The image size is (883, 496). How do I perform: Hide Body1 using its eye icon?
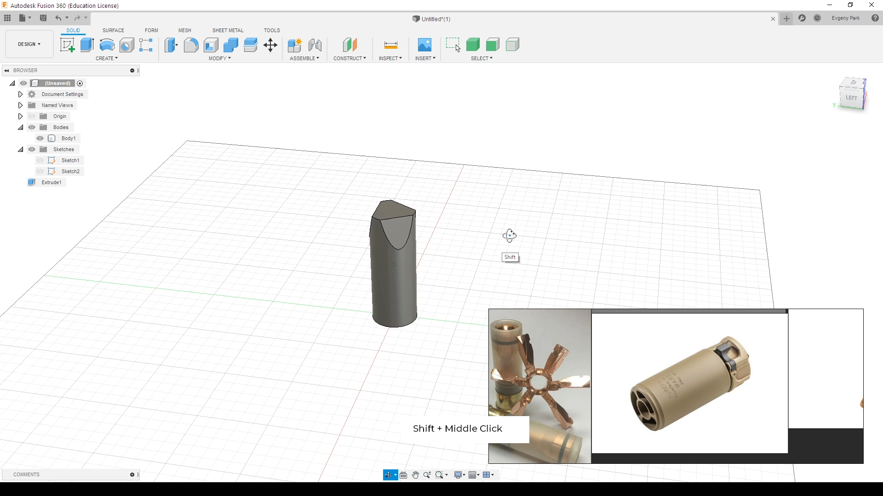(40, 138)
